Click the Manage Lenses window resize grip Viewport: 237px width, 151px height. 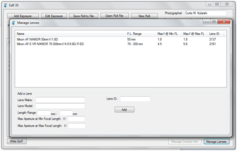[229, 134]
